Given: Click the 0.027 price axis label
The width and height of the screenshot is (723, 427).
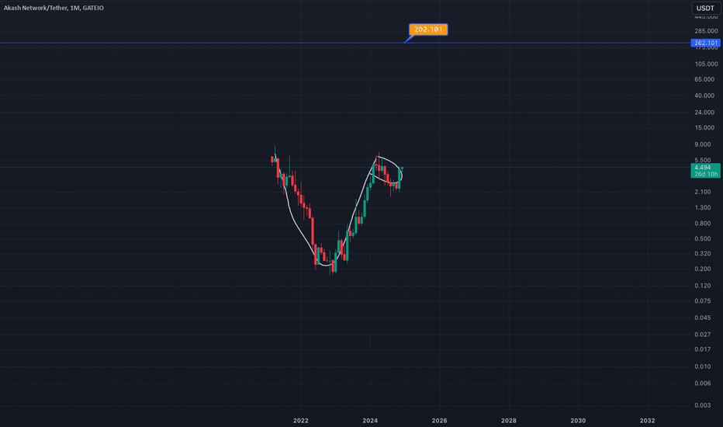Looking at the screenshot, I should coord(703,334).
